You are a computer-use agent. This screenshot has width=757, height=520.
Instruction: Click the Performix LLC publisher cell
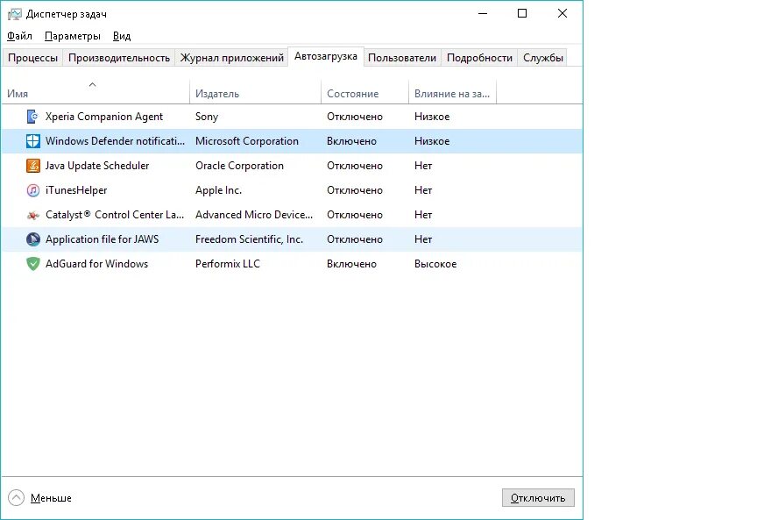pyautogui.click(x=228, y=264)
